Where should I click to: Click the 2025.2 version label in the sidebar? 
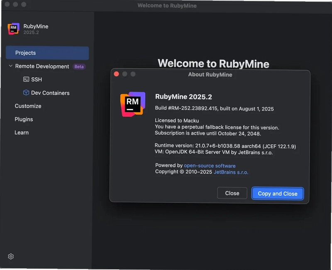(31, 32)
